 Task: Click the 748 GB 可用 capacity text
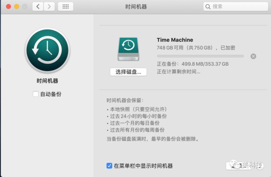(196, 48)
